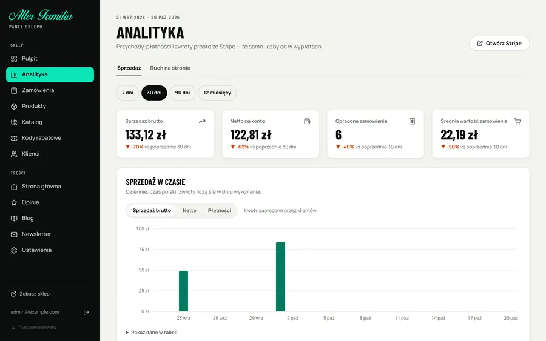Click the Pulpit dashboard grid icon
This screenshot has width=546, height=341.
tap(14, 59)
